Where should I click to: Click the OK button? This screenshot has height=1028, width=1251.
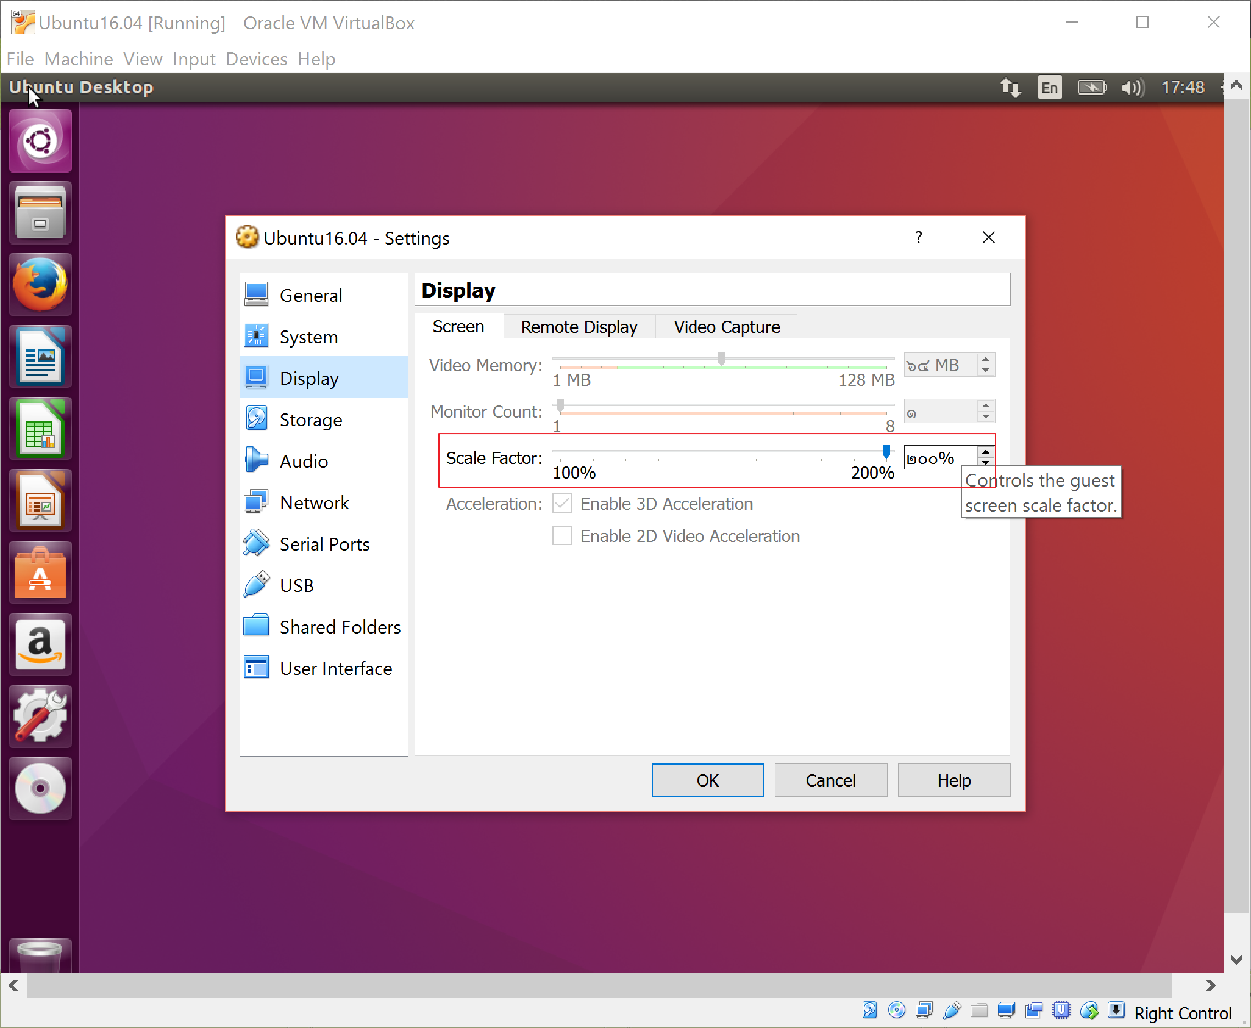[x=707, y=780]
